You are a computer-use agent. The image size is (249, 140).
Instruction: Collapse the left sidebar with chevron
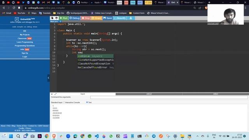click(x=48, y=78)
